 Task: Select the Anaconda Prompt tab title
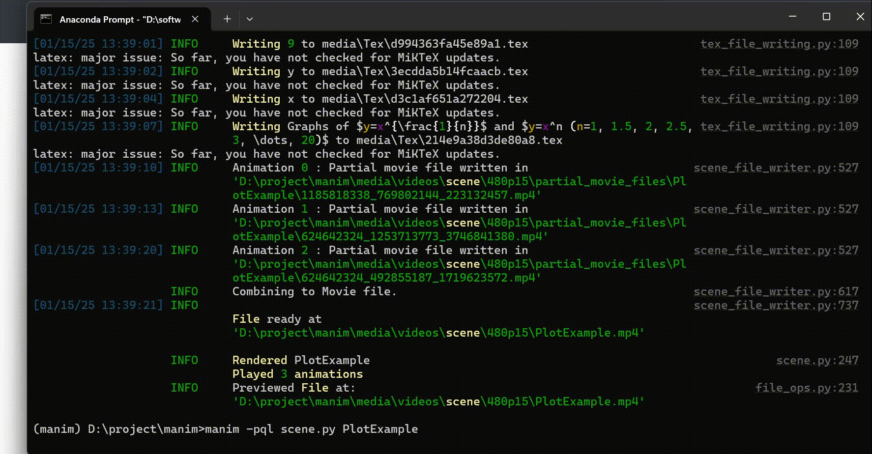pos(120,20)
